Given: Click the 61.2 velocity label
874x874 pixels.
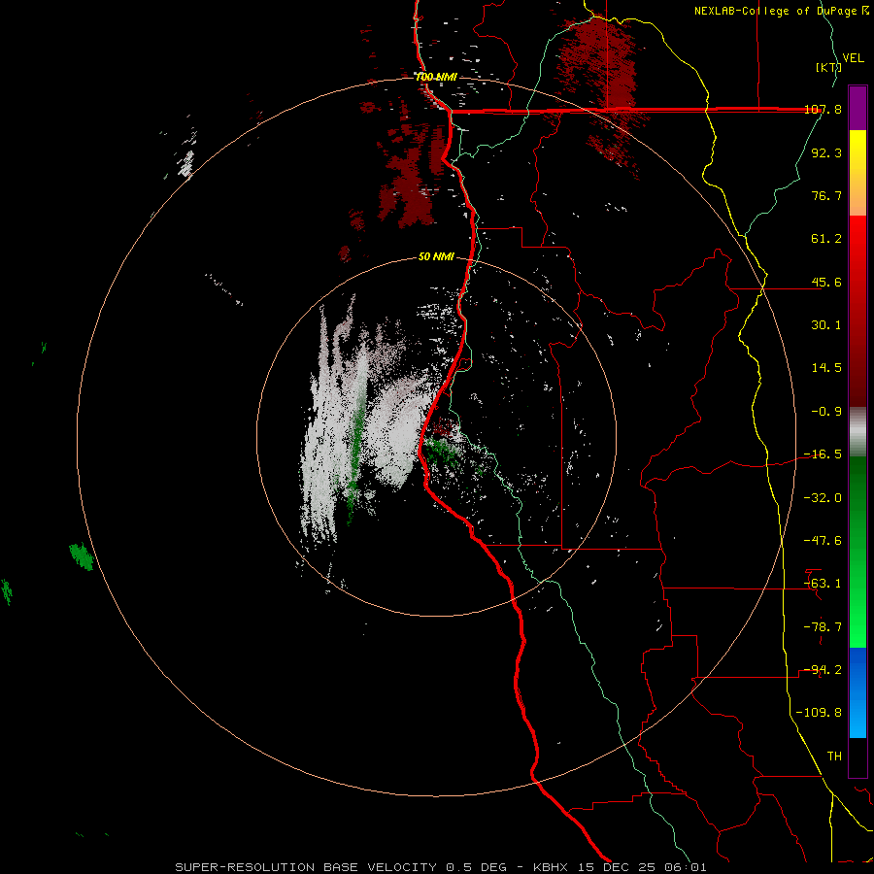Looking at the screenshot, I should point(826,239).
